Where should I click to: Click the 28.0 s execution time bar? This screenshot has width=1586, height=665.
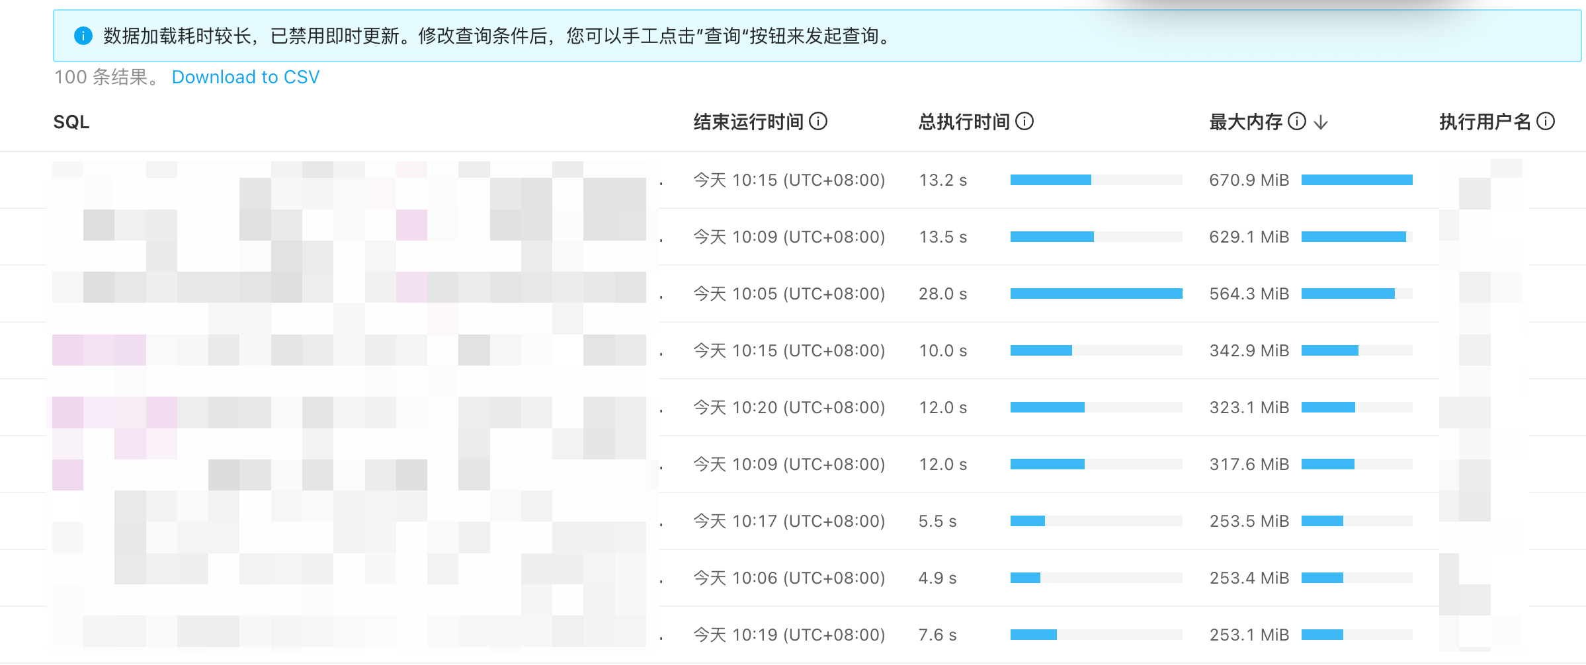coord(1096,293)
